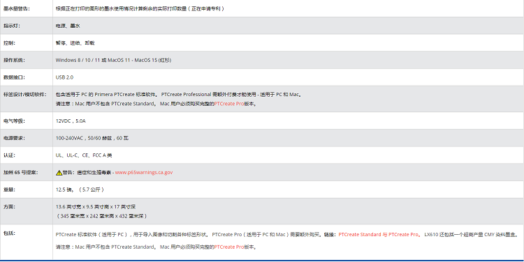Select the 标签设计/模切软件 row label
The width and height of the screenshot is (524, 262).
point(25,94)
